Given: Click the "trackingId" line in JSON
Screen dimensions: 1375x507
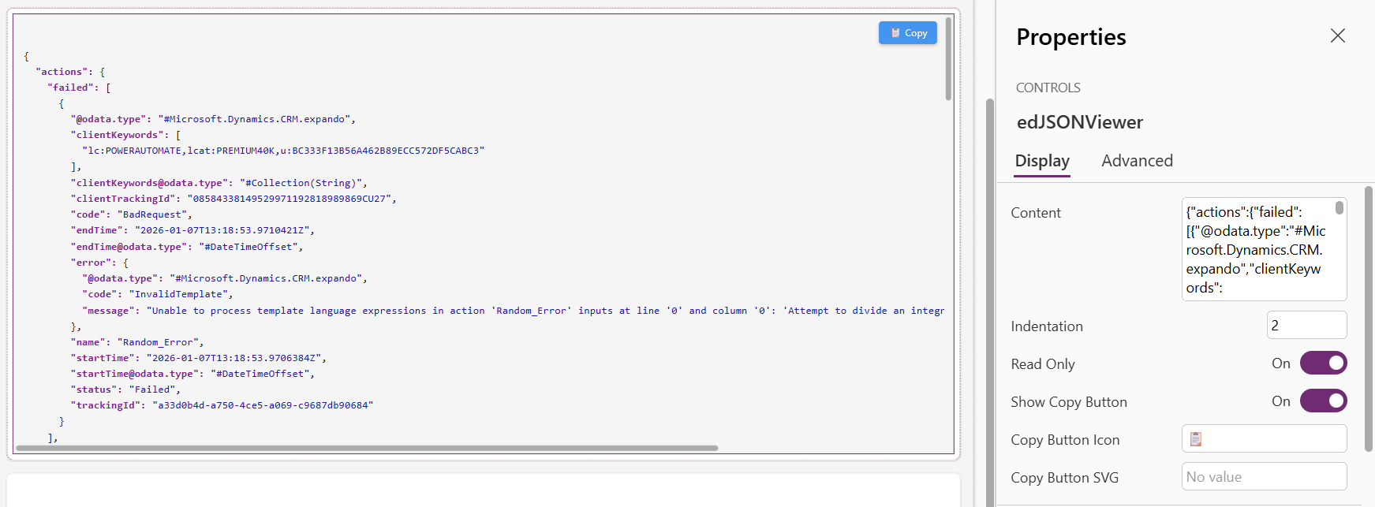Looking at the screenshot, I should 222,405.
